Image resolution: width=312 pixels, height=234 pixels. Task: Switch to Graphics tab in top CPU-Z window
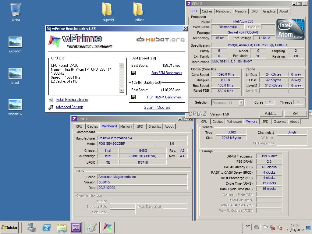click(x=269, y=11)
